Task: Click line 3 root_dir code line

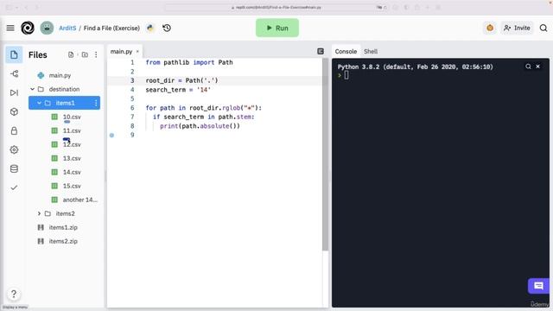Action: tap(182, 80)
